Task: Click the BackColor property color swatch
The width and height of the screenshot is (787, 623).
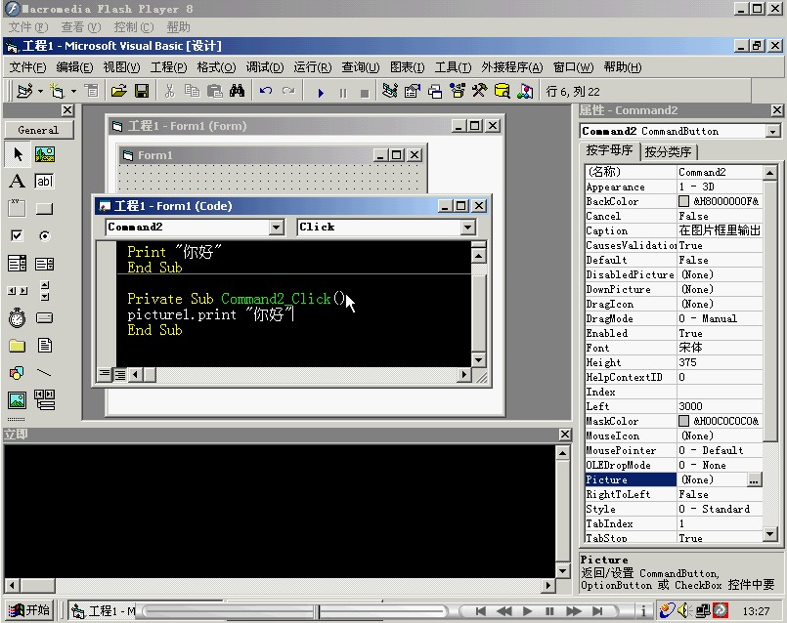Action: point(684,202)
